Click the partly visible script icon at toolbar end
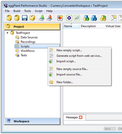 (120, 18)
